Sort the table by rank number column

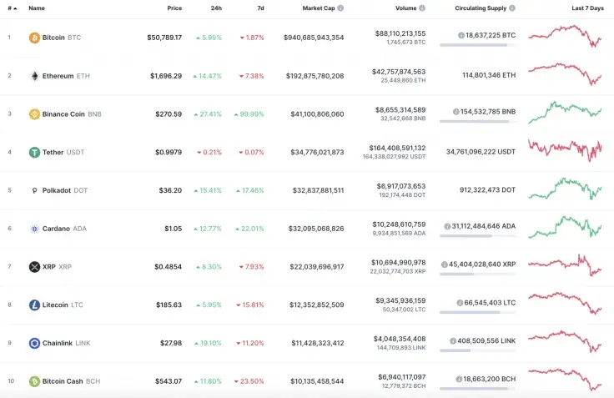pyautogui.click(x=10, y=8)
